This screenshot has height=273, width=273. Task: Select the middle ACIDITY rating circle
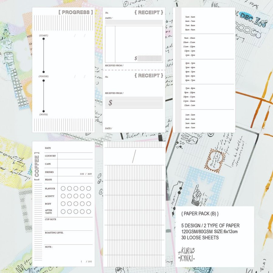[x=76, y=196]
